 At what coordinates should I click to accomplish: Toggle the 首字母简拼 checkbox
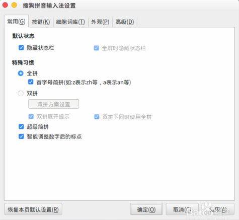click(31, 82)
